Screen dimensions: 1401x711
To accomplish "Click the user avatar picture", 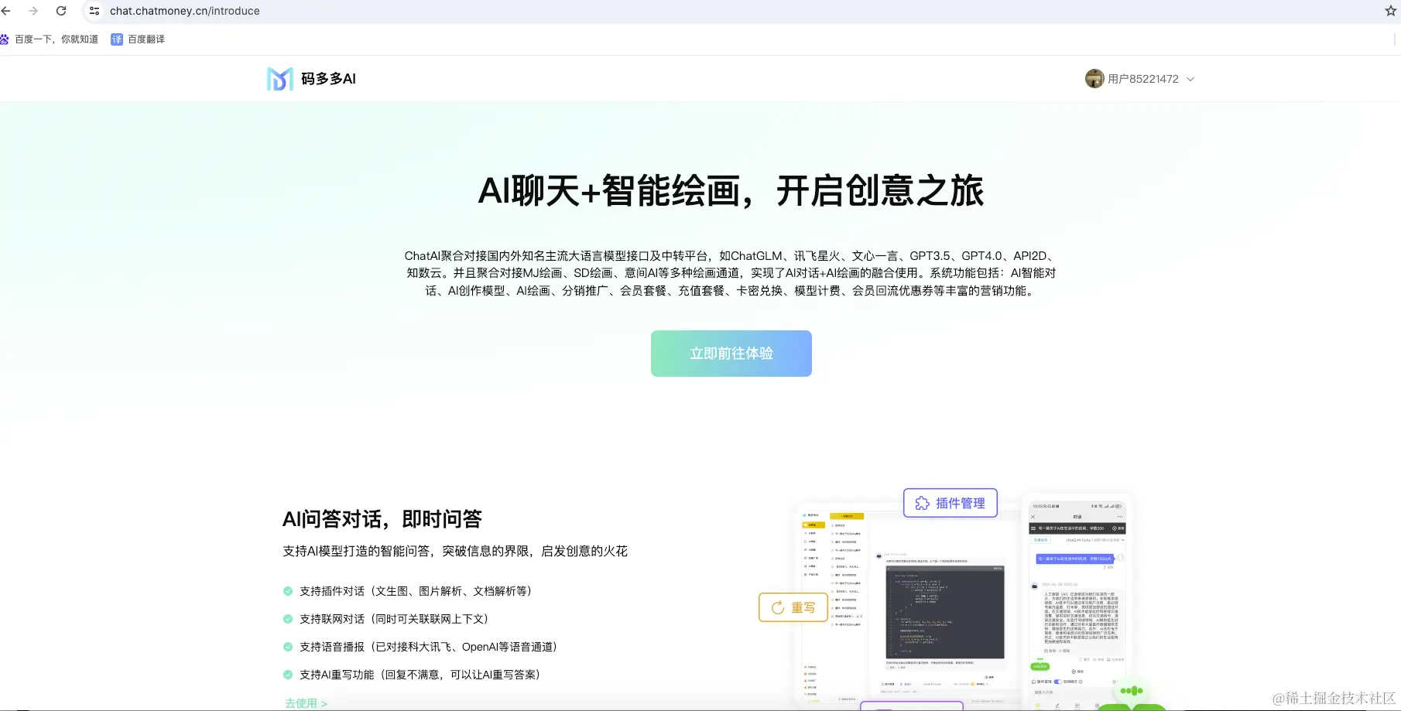I will pyautogui.click(x=1094, y=78).
